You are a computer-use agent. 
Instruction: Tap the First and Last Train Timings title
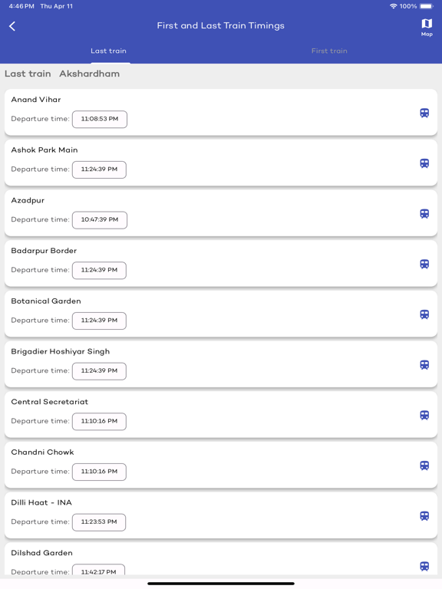(x=221, y=25)
